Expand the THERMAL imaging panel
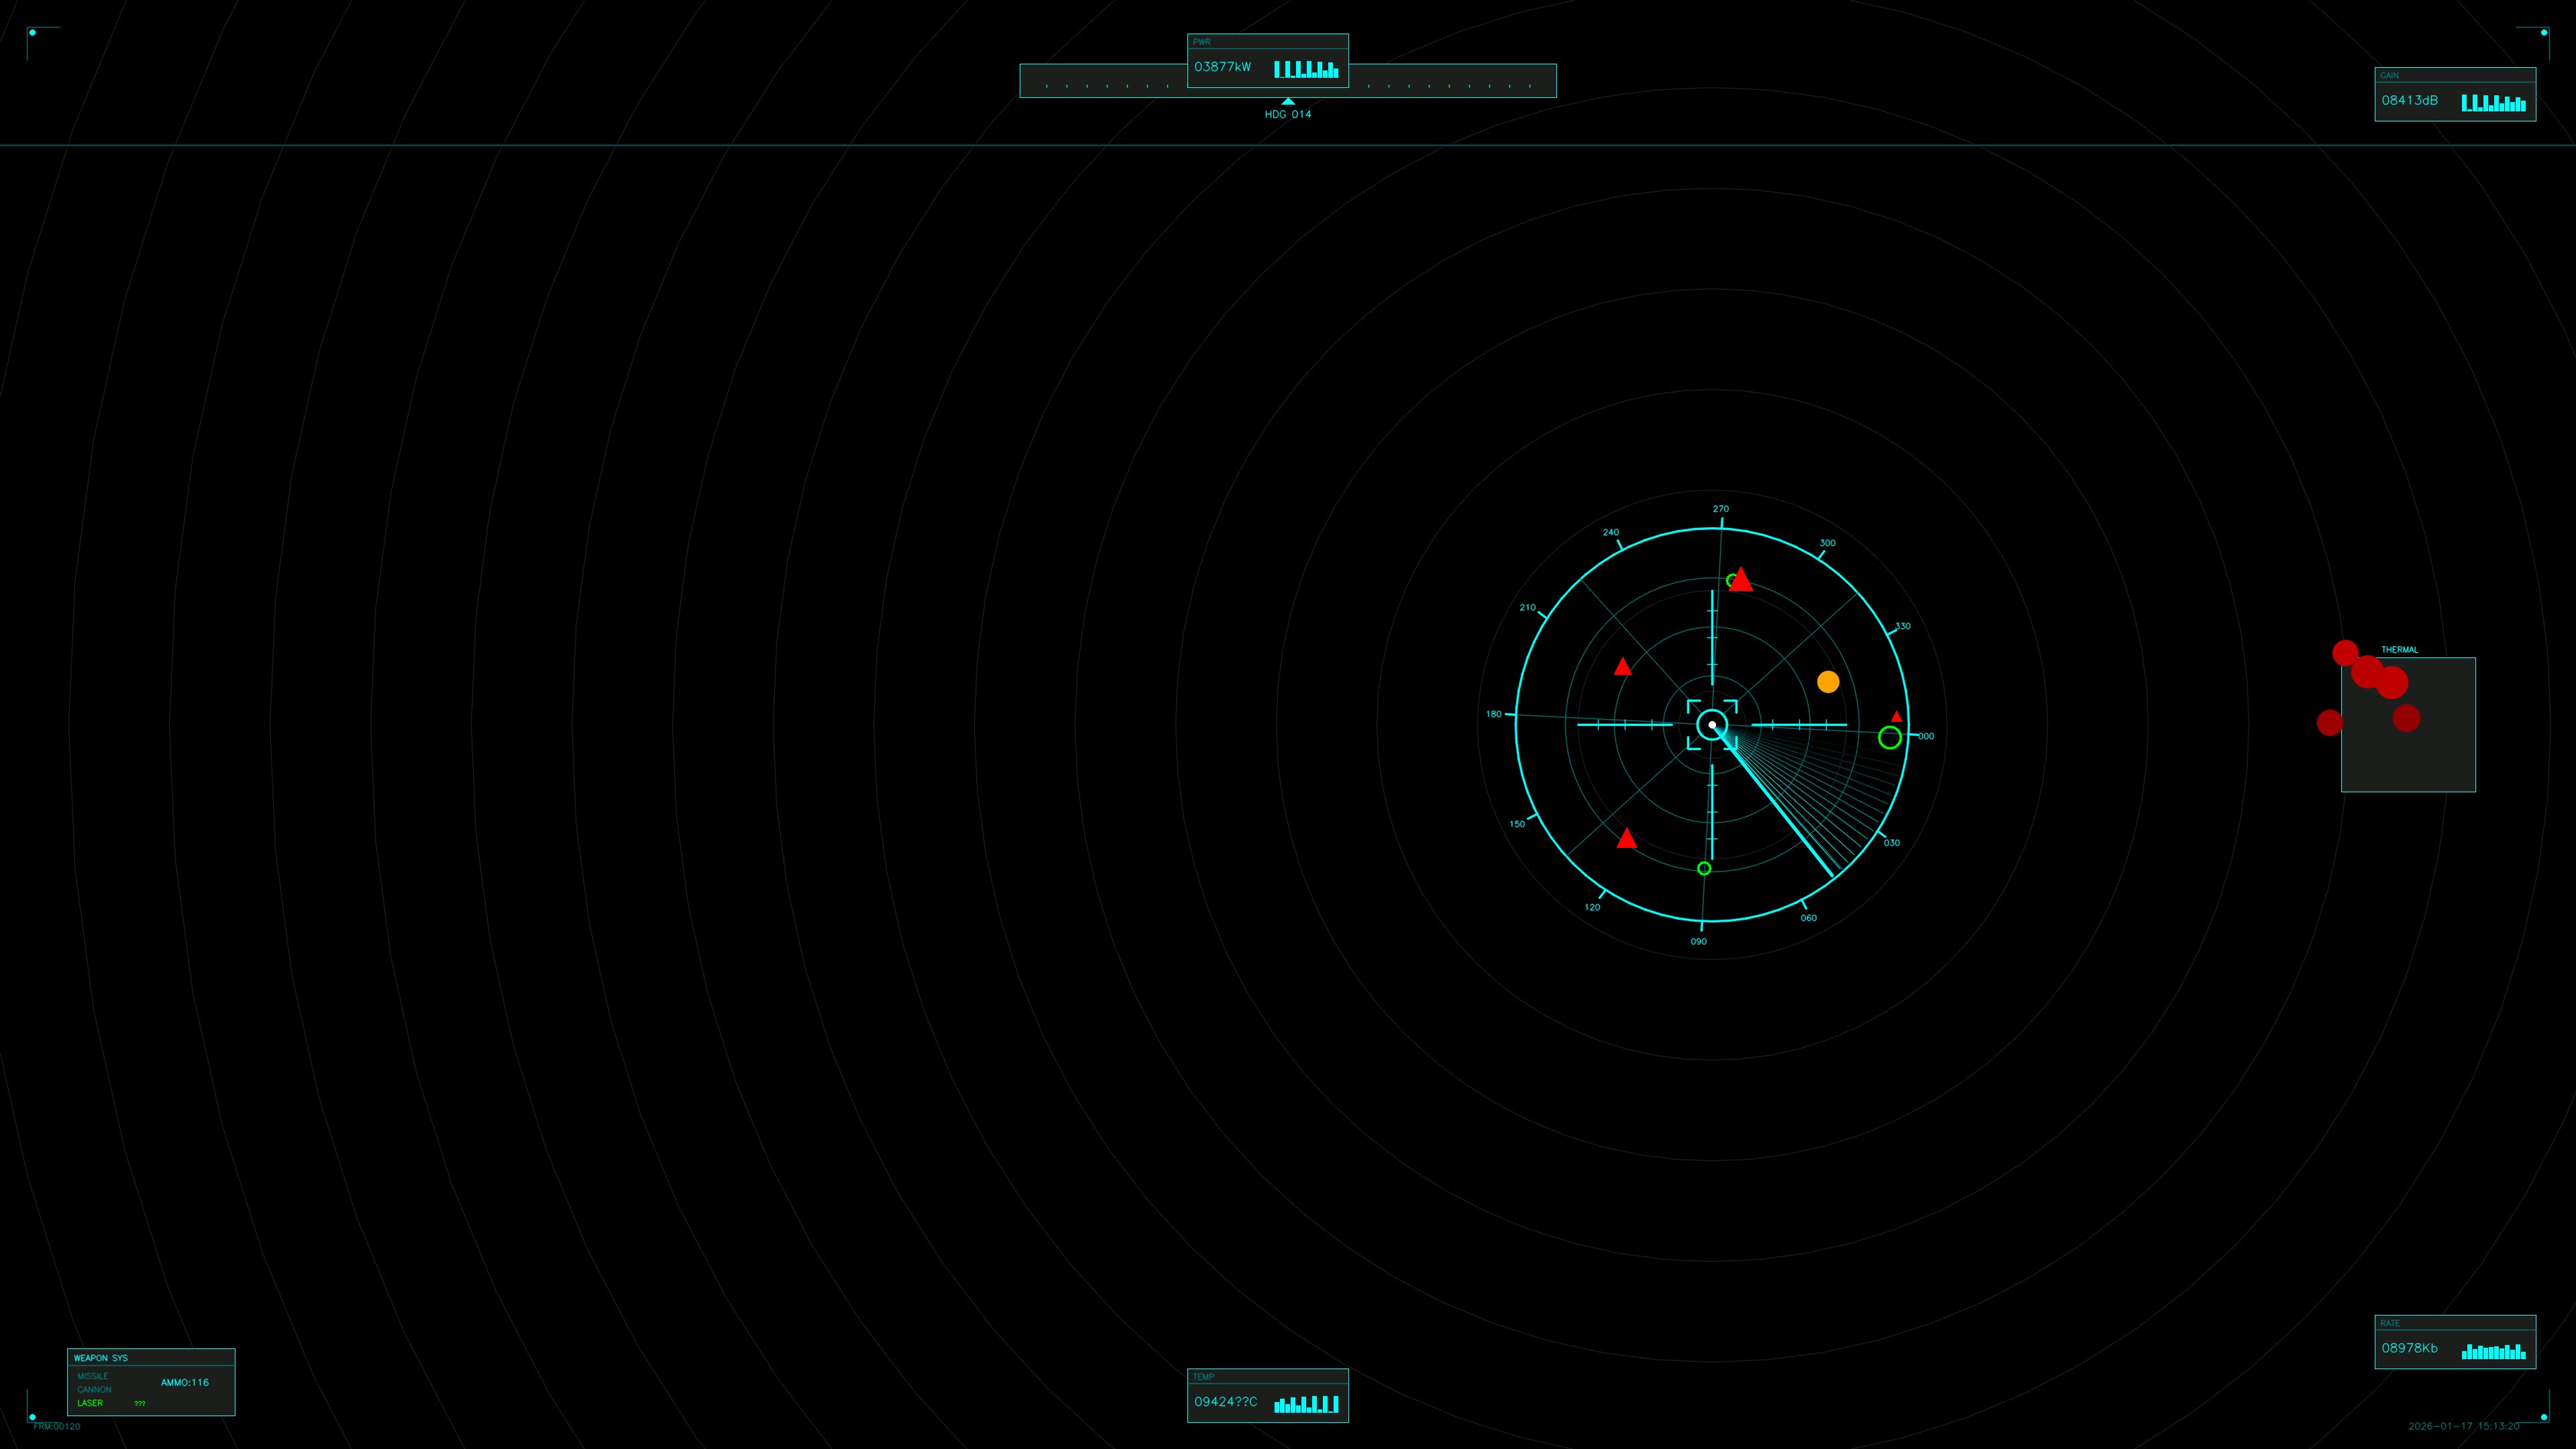2576x1449 pixels. tap(2400, 649)
